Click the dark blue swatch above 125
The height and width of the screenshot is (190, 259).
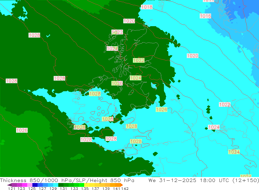coord(35,185)
